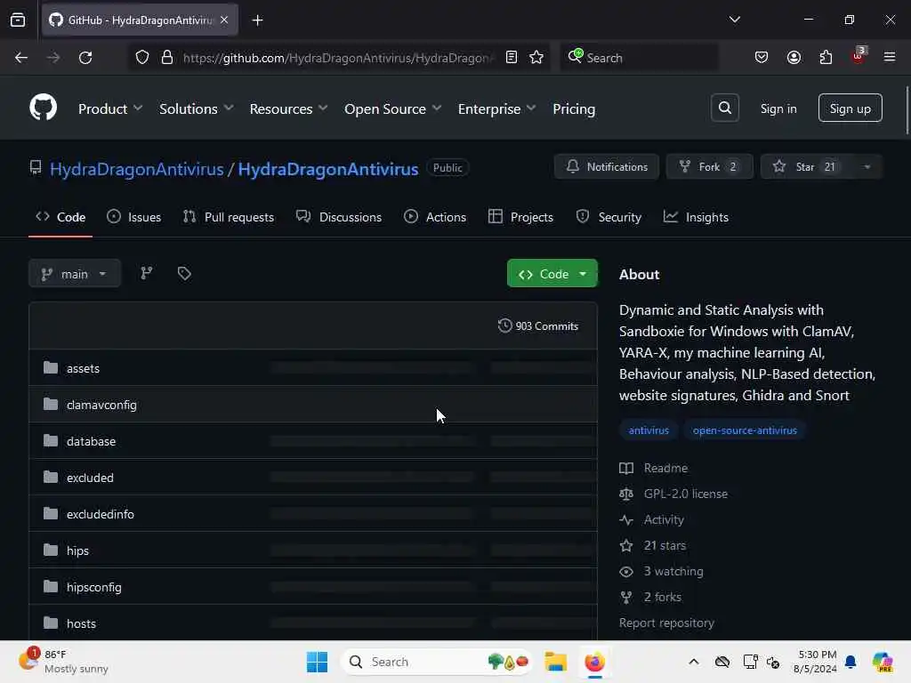Image resolution: width=911 pixels, height=683 pixels.
Task: Open the Pocket save icon in the toolbar
Action: pyautogui.click(x=762, y=58)
